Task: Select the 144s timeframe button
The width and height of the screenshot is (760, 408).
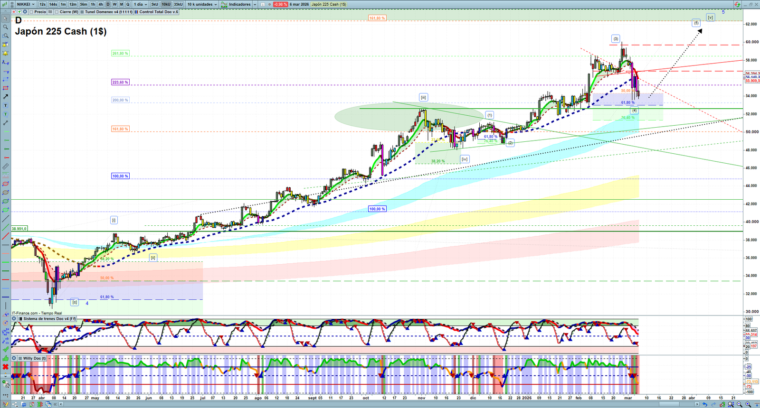Action: [53, 4]
